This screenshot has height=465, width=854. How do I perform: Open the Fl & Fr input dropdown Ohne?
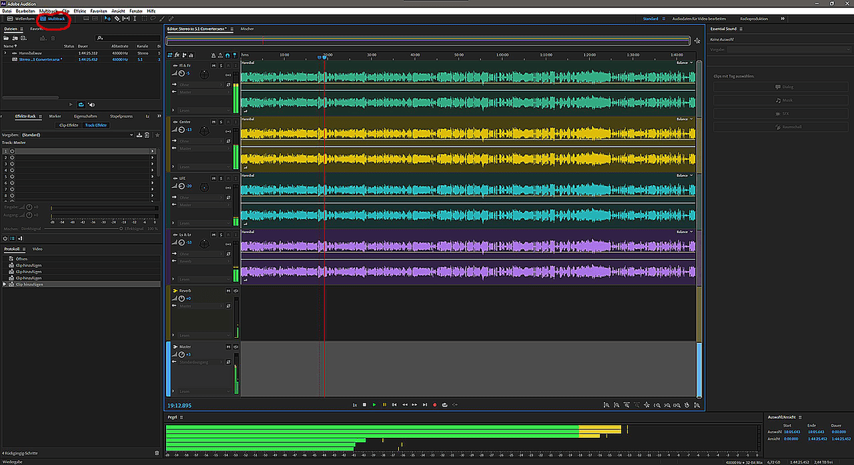click(x=199, y=85)
